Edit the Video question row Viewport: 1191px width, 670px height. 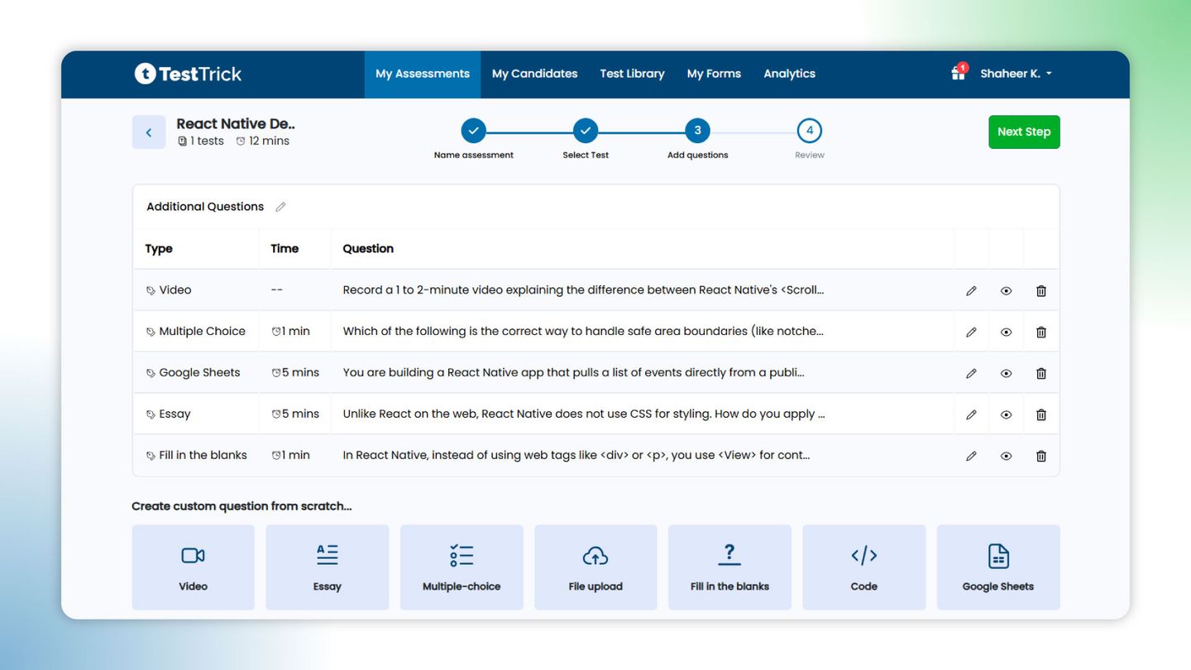(x=971, y=290)
